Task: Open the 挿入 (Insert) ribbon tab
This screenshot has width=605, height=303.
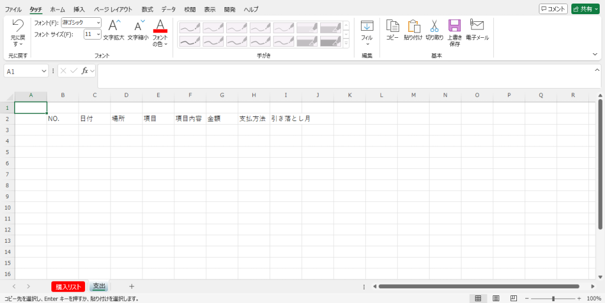Action: pos(79,9)
